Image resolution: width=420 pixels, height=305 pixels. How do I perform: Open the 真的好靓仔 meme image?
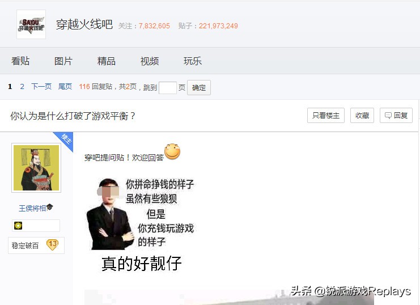[x=141, y=225]
